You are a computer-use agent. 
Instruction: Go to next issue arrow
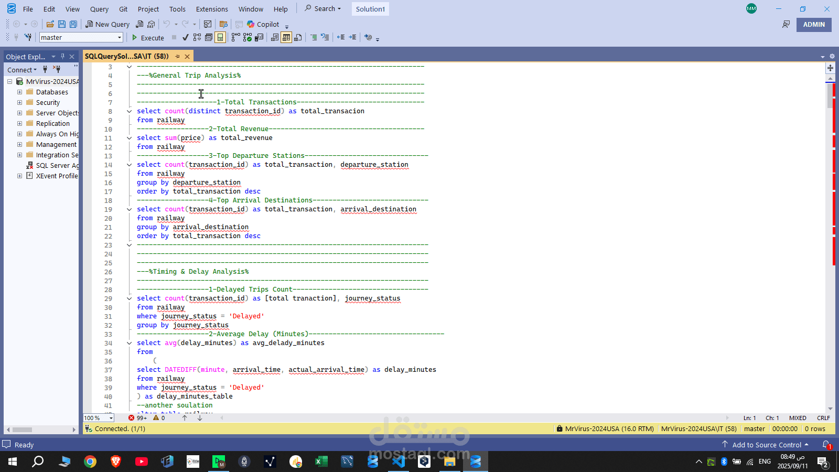(x=200, y=418)
